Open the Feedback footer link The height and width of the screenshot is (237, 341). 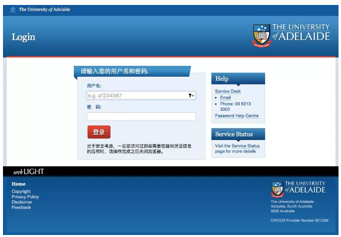coord(21,207)
